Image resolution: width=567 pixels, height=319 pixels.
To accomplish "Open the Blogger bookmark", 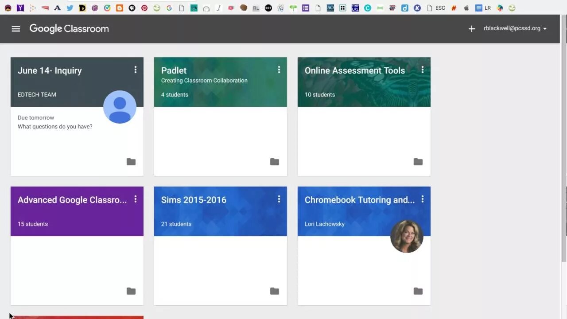I will 119,8.
